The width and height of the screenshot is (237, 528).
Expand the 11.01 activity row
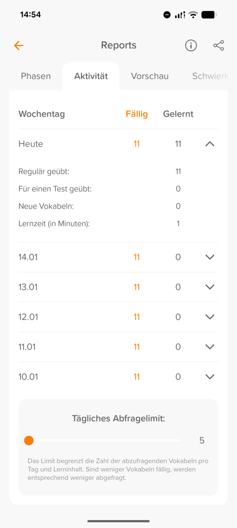point(209,346)
